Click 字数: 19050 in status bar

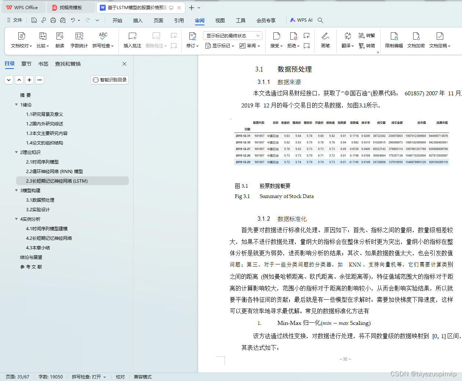[x=51, y=377]
